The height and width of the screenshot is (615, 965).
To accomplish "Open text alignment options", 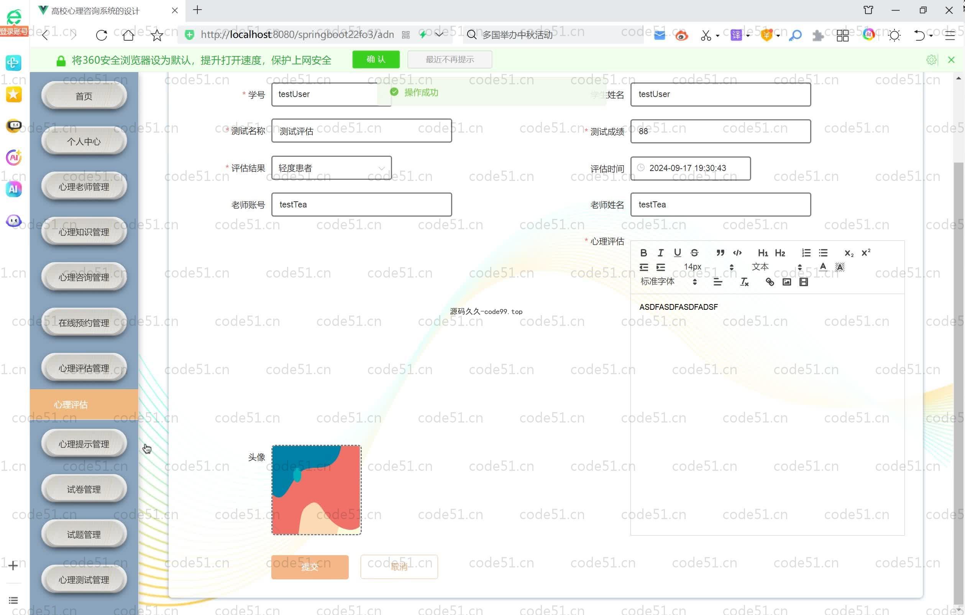I will (x=718, y=282).
